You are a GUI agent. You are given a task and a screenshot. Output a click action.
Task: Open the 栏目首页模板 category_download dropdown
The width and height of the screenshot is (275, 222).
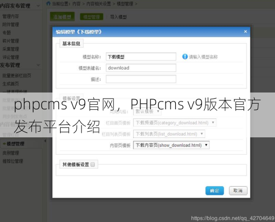(x=175, y=123)
